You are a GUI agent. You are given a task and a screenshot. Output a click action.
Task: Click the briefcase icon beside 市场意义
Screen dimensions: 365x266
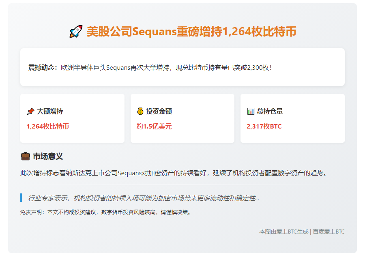(x=26, y=156)
